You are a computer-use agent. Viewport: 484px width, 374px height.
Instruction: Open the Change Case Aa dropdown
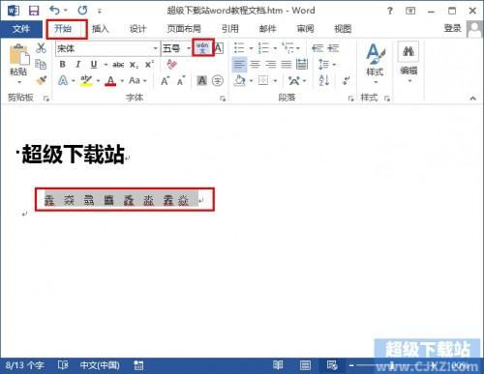[x=137, y=80]
